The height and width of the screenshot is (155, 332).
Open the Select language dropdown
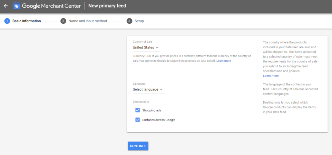pos(148,89)
